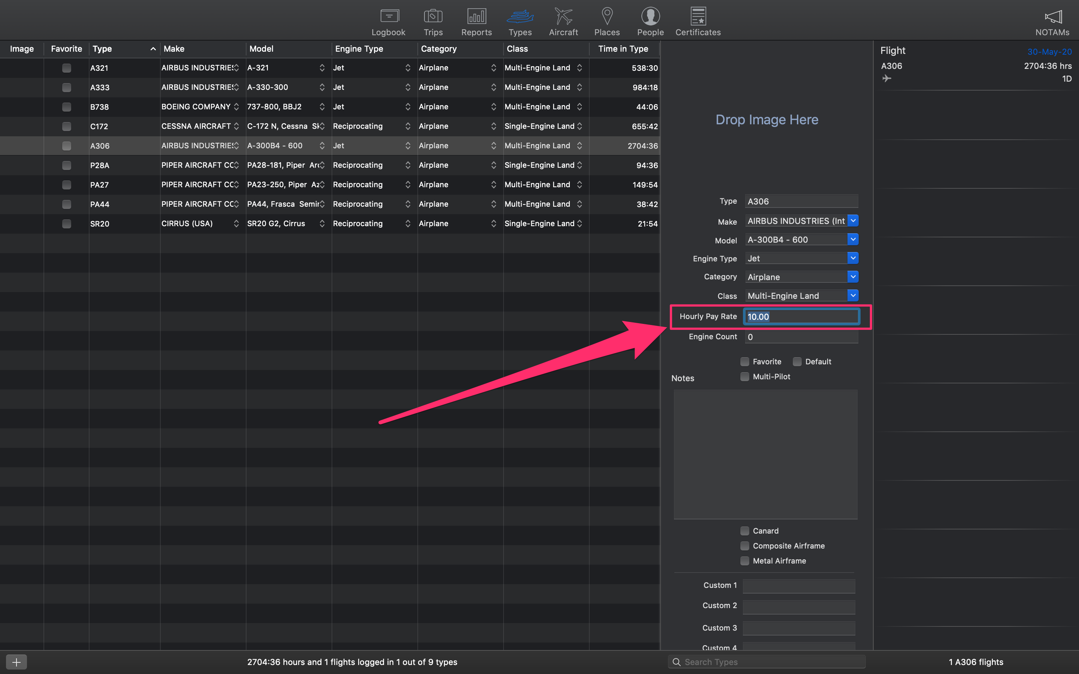1079x674 pixels.
Task: Click the Custom 1 field
Action: click(798, 586)
